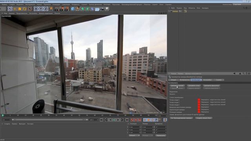
Task: Click the timeline layout icon at far right
Action: click(x=165, y=120)
